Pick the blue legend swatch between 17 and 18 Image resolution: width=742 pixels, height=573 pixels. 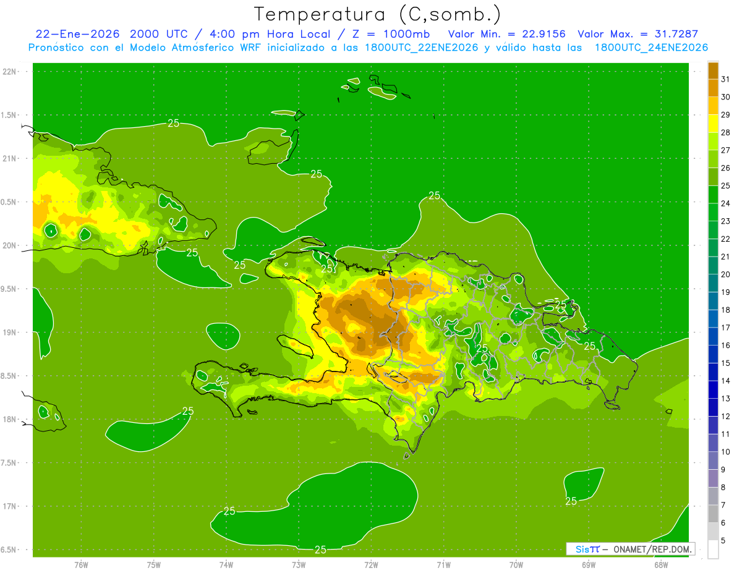(713, 319)
